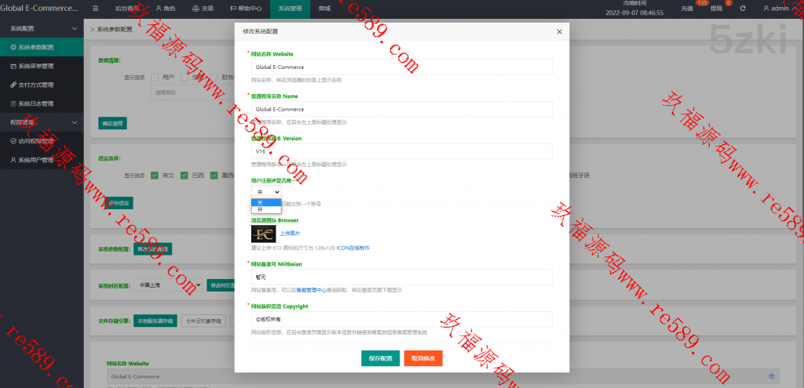Open the 中国上海 timezone dropdown
Screen dimensions: 804x388
click(168, 285)
